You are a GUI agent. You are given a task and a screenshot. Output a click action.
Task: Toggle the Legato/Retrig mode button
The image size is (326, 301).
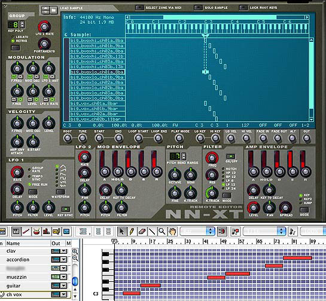coord(16,48)
